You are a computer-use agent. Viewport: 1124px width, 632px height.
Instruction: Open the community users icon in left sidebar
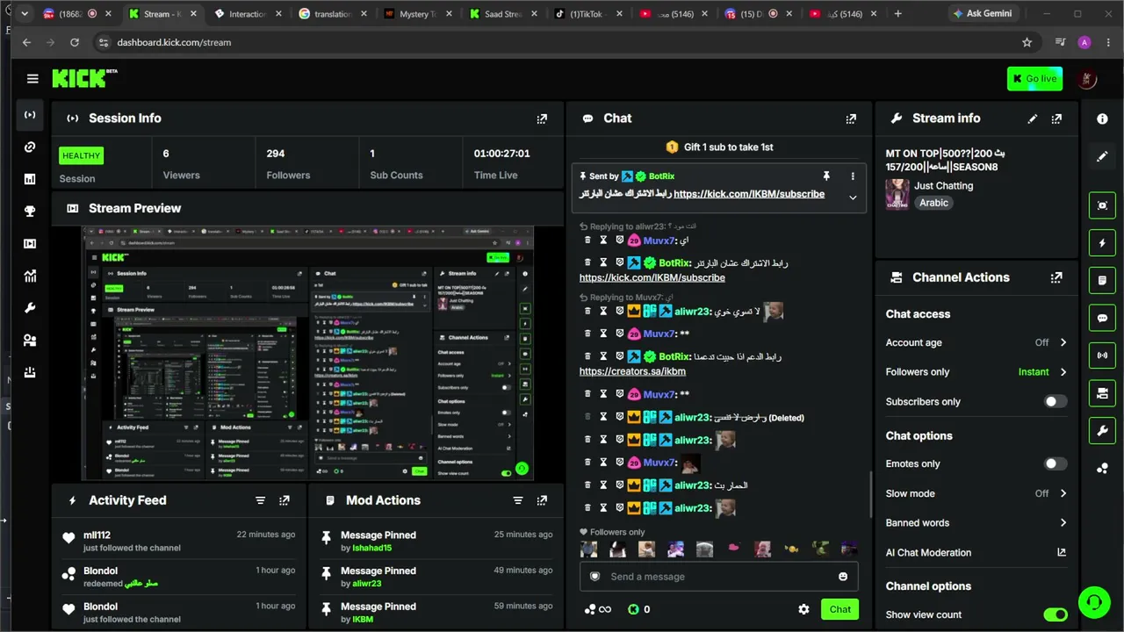30,341
